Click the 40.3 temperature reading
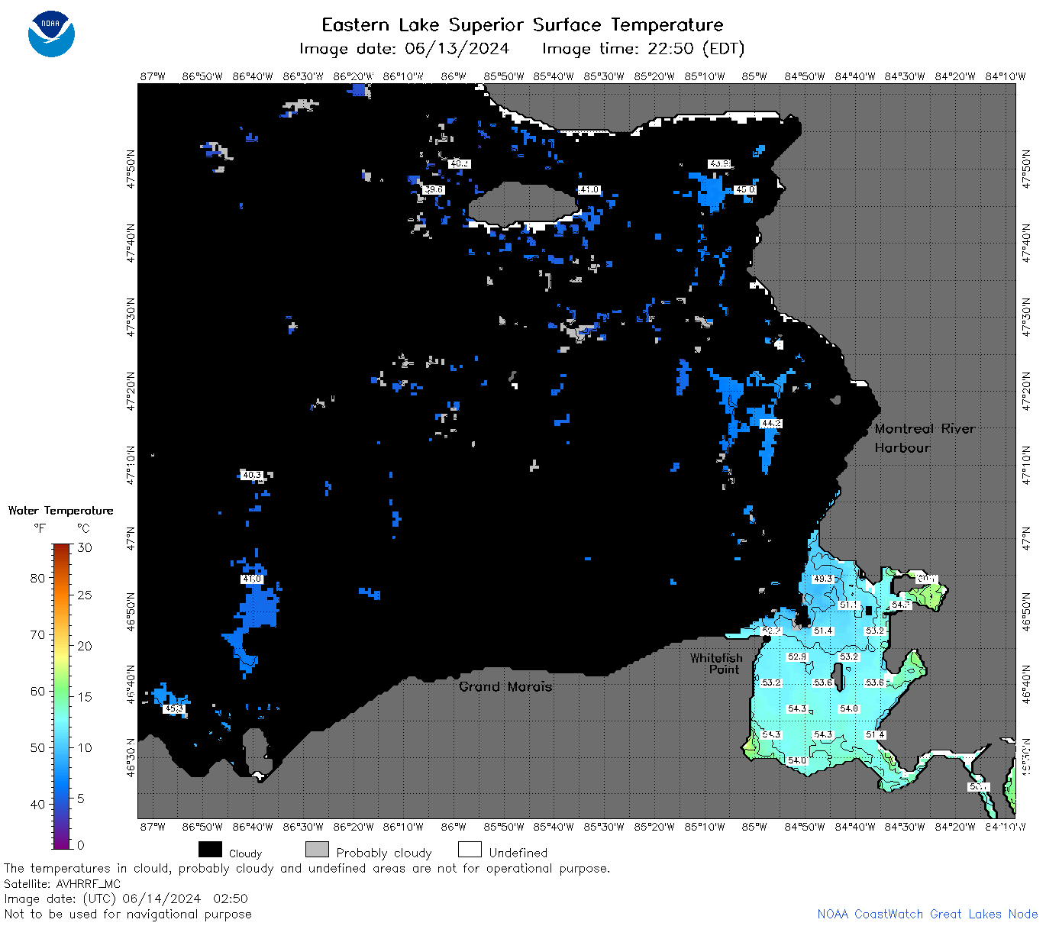 click(251, 475)
